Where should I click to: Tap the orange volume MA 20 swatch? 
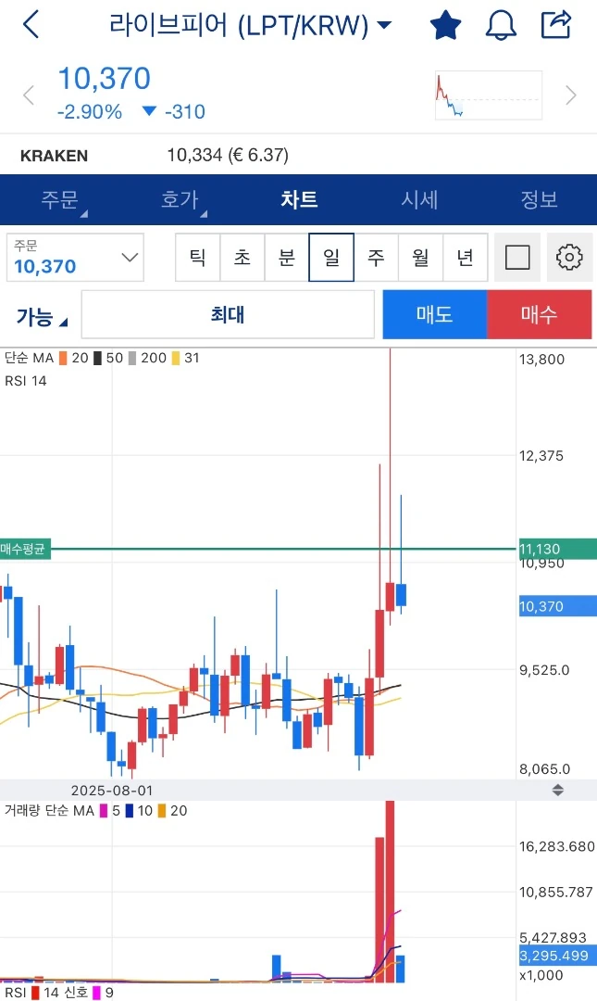(162, 811)
